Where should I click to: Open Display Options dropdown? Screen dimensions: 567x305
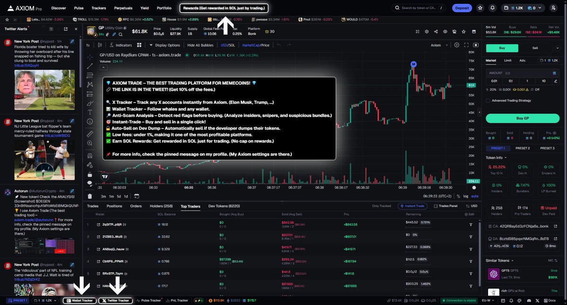pyautogui.click(x=164, y=45)
